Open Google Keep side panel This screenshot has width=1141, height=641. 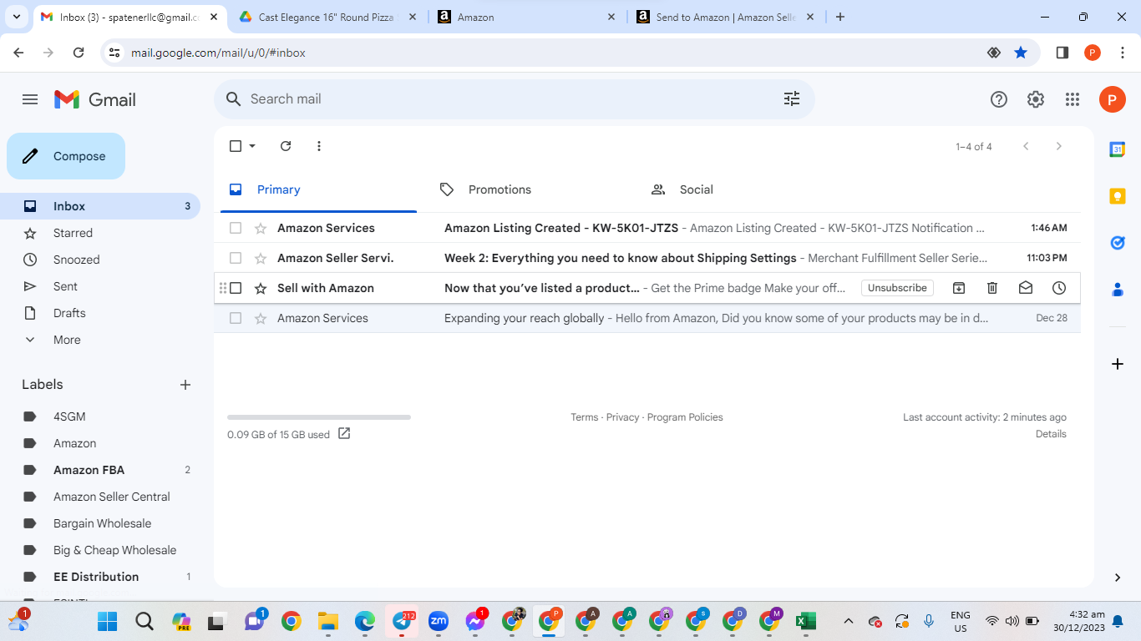click(x=1118, y=196)
